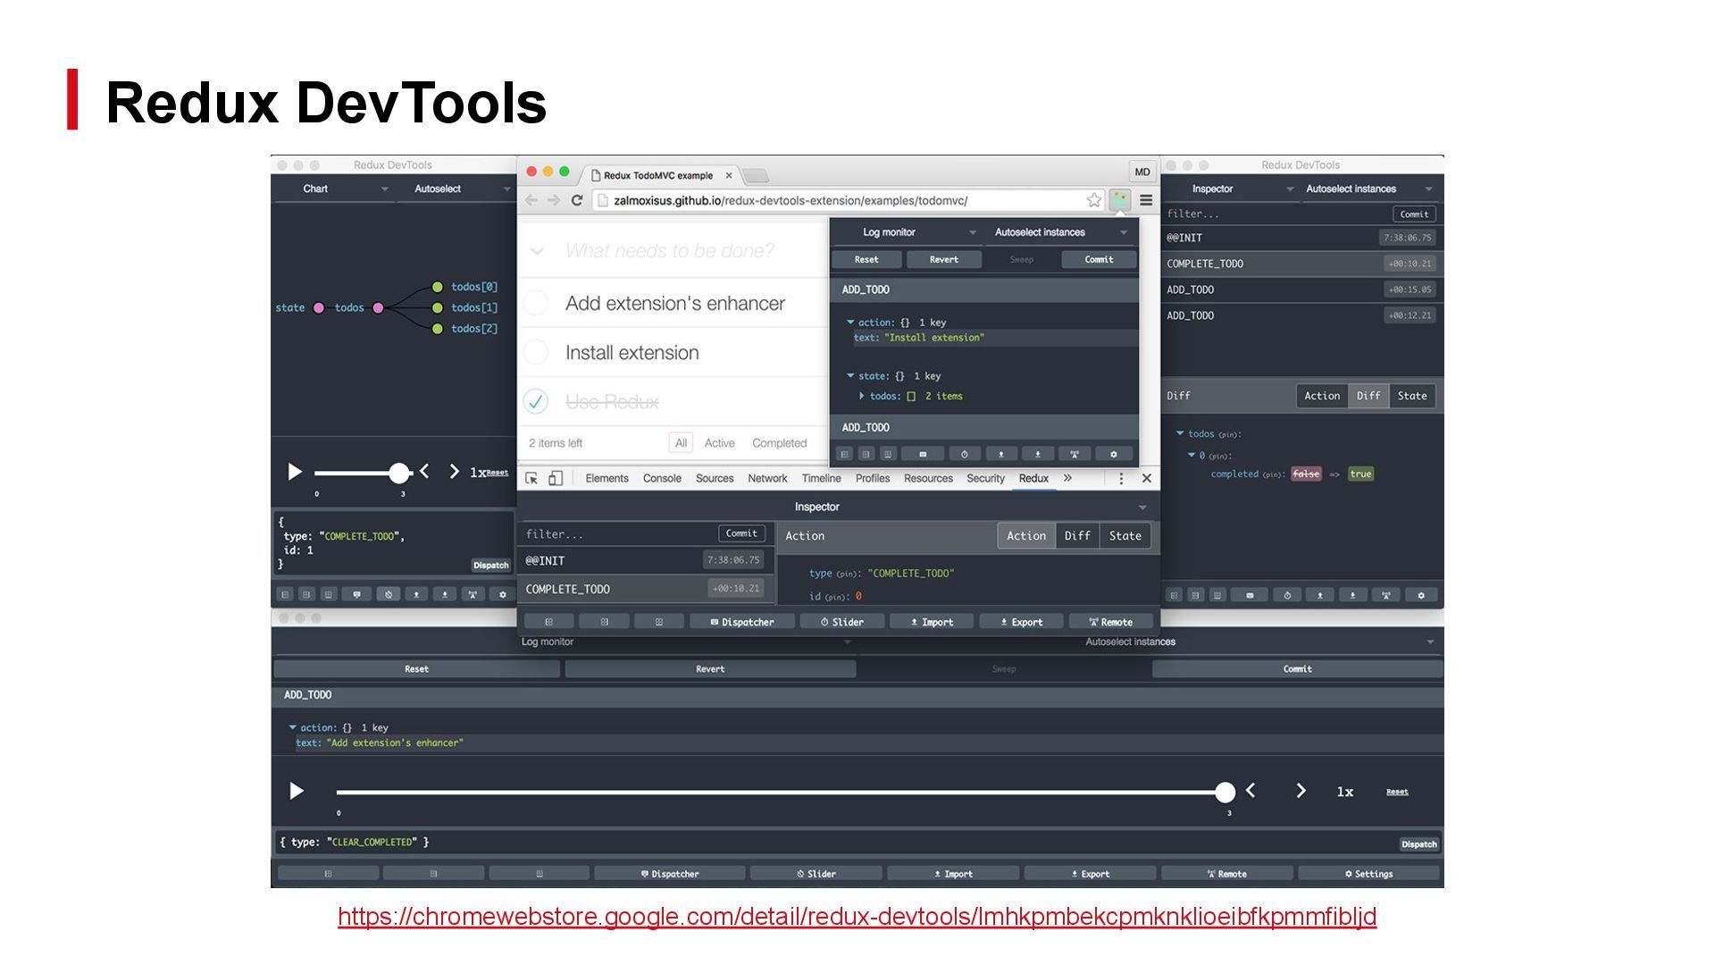
Task: Show more DevTools tabs with the double chevron
Action: (x=1067, y=479)
